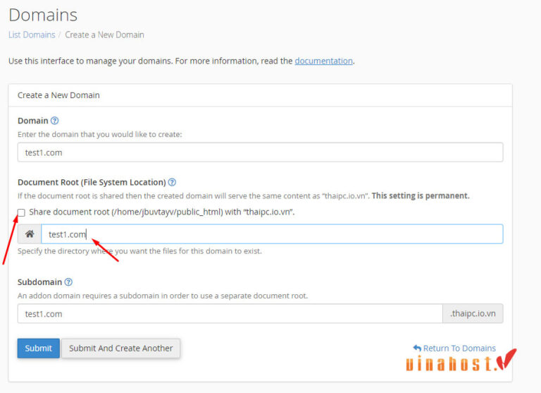Image resolution: width=541 pixels, height=393 pixels.
Task: Enable the Share document root checkbox
Action: pyautogui.click(x=21, y=212)
